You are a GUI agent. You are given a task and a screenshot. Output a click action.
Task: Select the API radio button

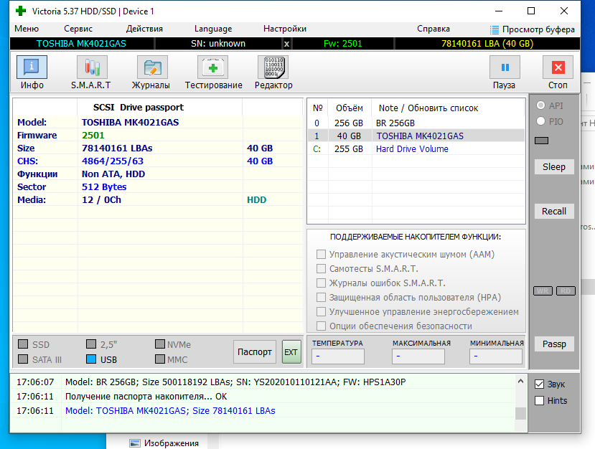tap(540, 105)
